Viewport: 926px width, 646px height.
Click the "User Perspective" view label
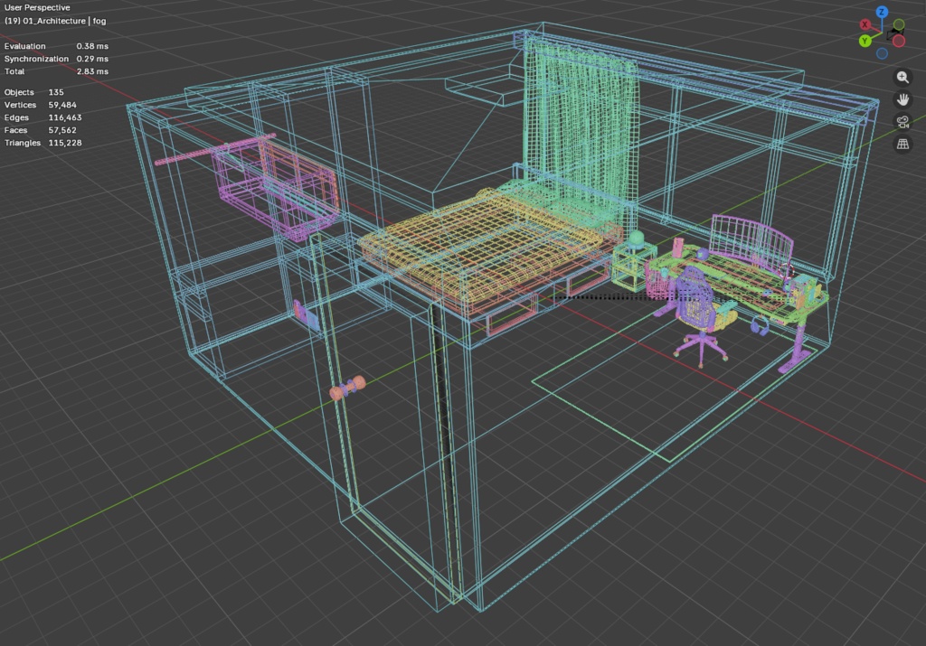coord(37,7)
